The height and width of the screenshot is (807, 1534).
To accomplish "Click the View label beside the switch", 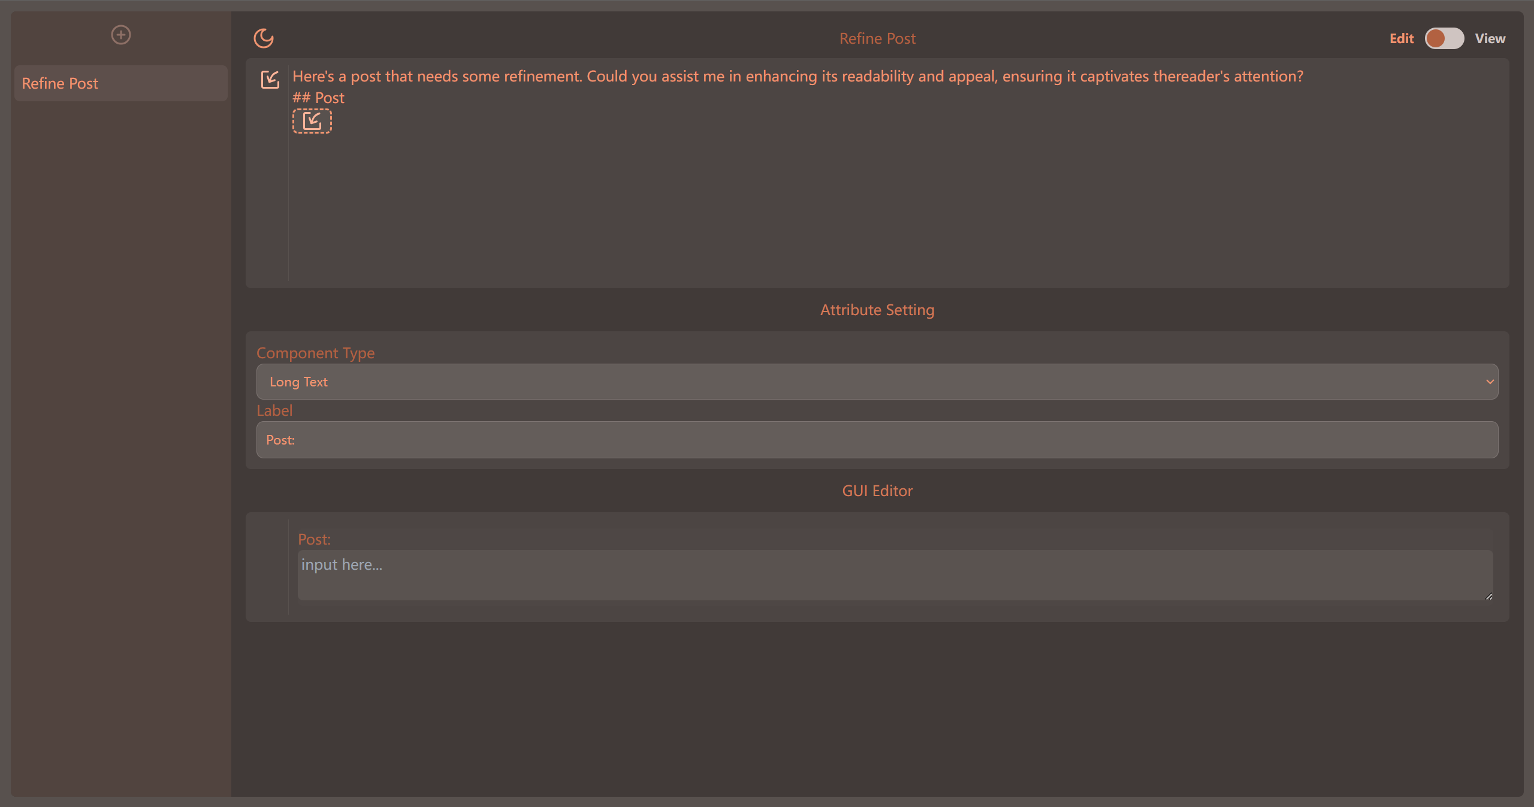I will click(1490, 38).
